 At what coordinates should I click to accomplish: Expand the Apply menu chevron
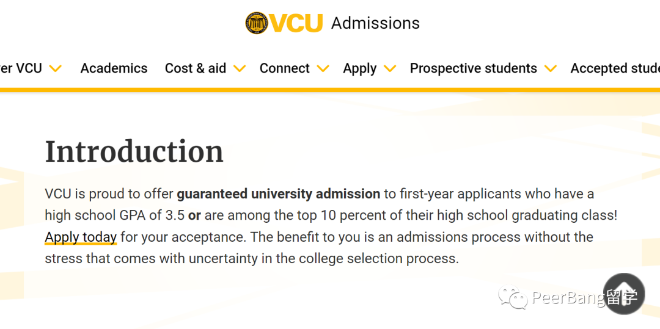point(390,68)
